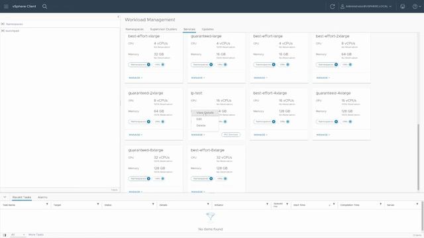
Task: Open Manage menu on best-effort-large card
Action: tap(260, 78)
